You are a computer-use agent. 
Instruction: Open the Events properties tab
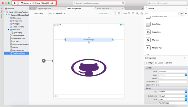click(x=168, y=63)
